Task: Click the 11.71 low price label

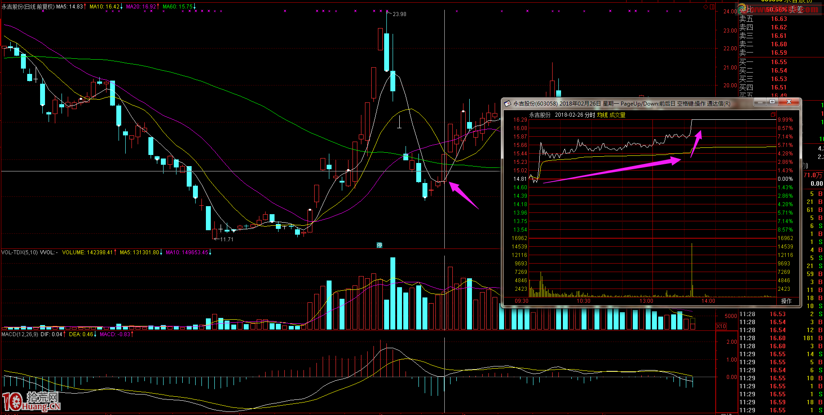Action: (x=227, y=240)
